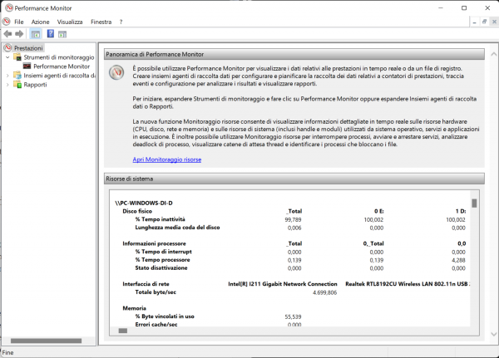
Task: Open the ? help menu in menu bar
Action: point(121,21)
